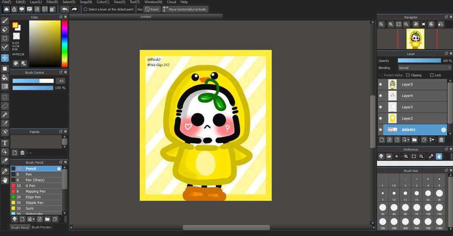Delete the selected layer with trash icon
This screenshot has height=236, width=453.
point(441,139)
